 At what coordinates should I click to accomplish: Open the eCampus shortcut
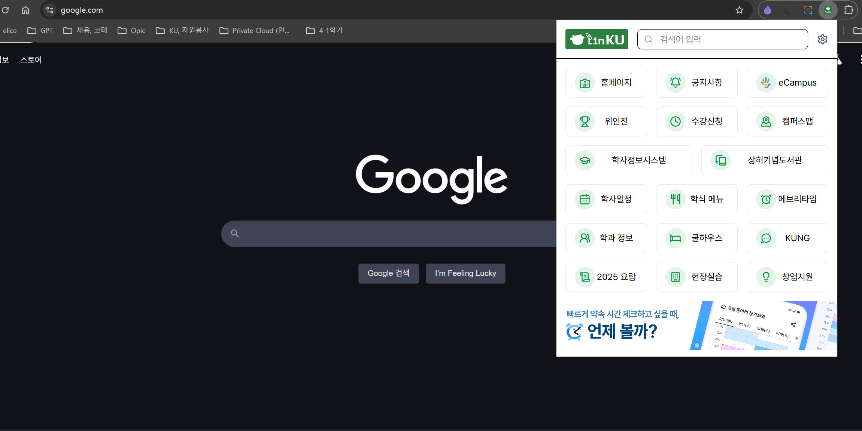787,83
